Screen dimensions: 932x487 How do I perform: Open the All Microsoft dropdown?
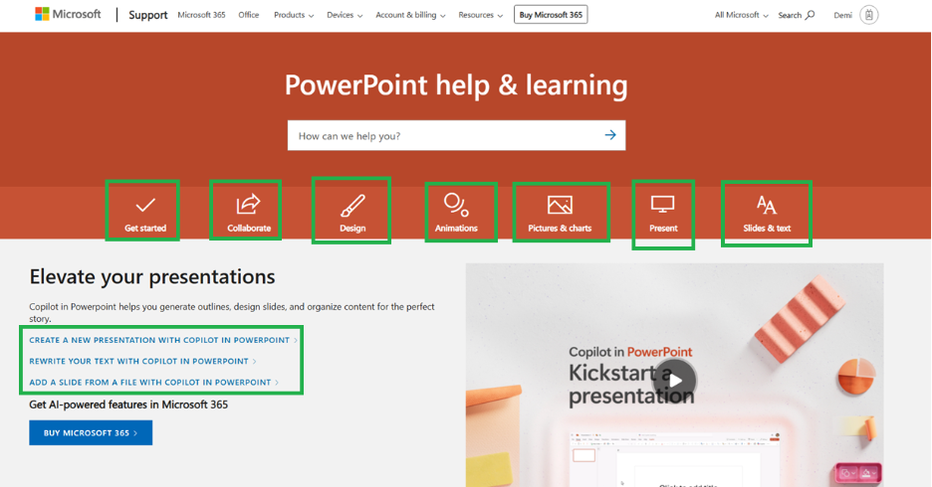pyautogui.click(x=741, y=15)
